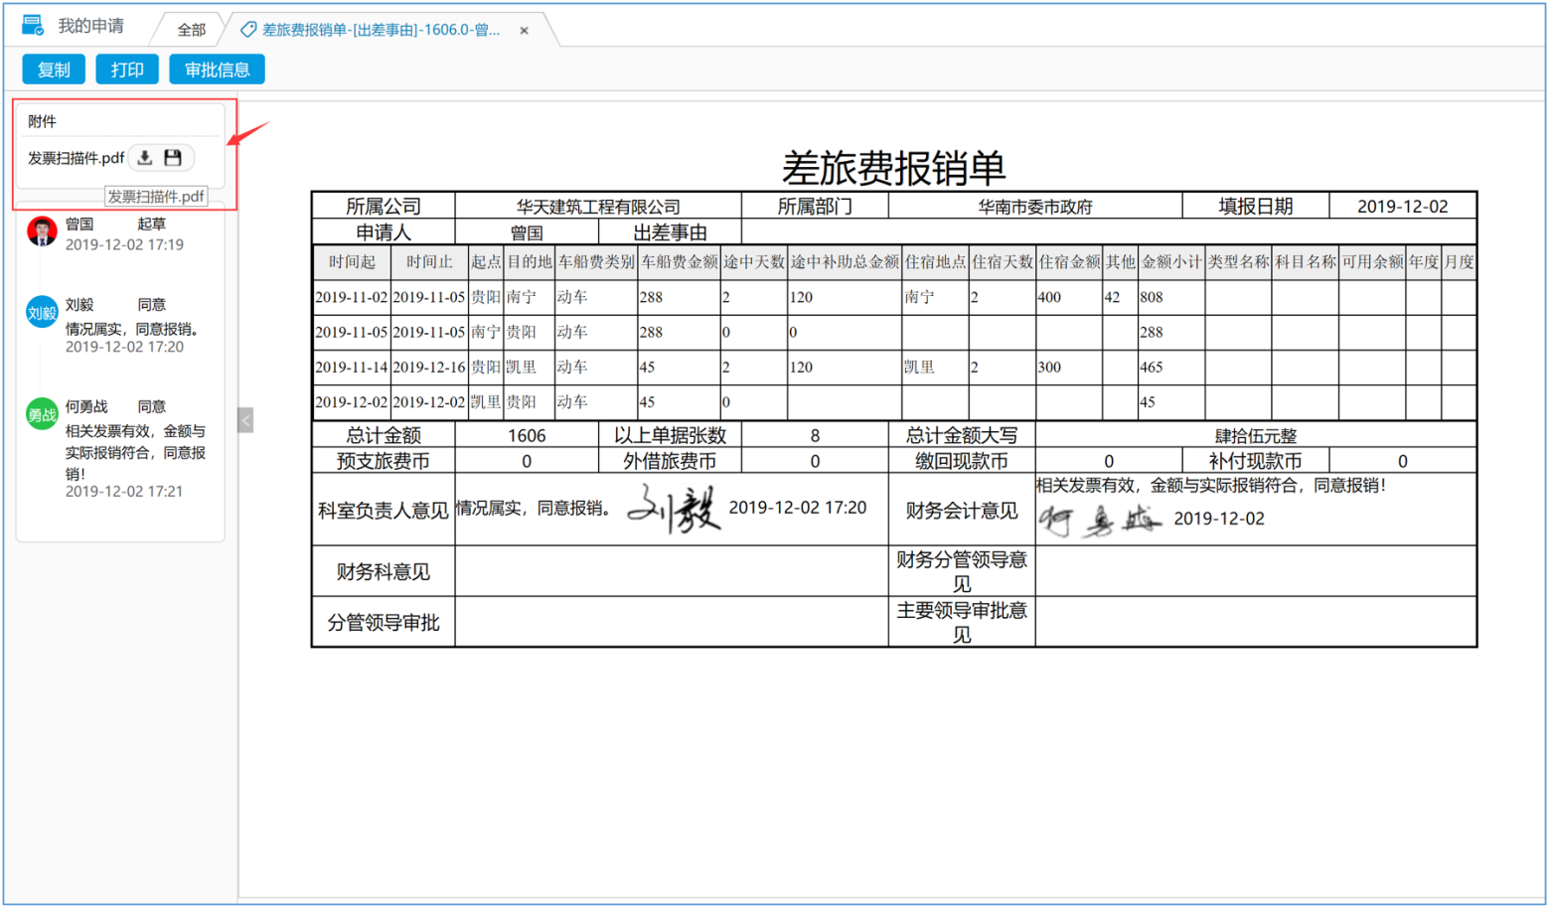Click the tag icon on the reimbursement tab
Screen dimensions: 1549x907
click(247, 29)
